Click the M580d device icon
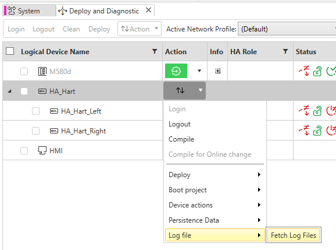The width and height of the screenshot is (336, 250). 42,71
